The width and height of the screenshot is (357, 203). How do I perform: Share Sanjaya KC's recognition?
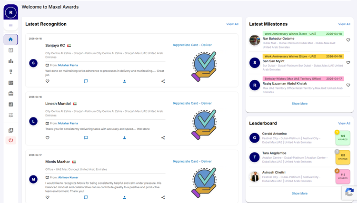point(163,81)
